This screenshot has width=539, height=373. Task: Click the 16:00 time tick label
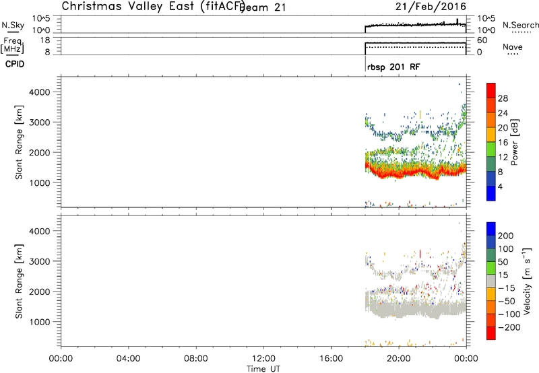tap(331, 359)
